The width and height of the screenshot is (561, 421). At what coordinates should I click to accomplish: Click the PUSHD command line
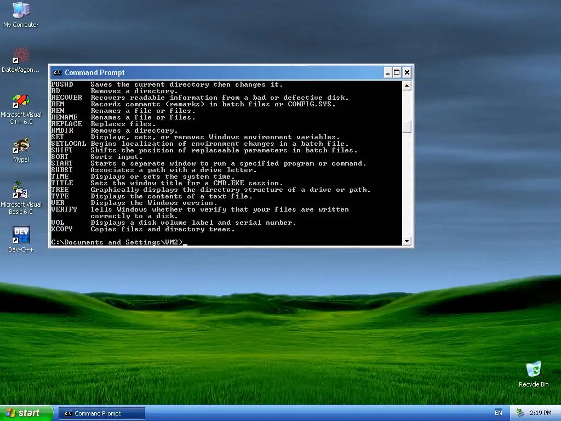coord(167,84)
